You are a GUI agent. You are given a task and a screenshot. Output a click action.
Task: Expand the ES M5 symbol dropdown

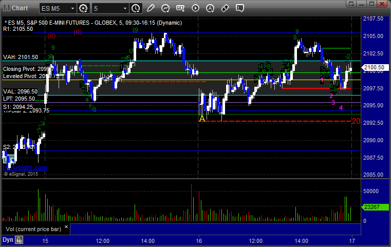click(72, 9)
